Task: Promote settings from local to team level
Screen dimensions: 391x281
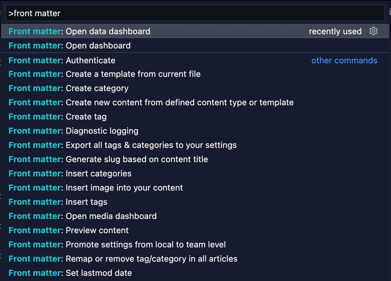Action: click(x=146, y=245)
